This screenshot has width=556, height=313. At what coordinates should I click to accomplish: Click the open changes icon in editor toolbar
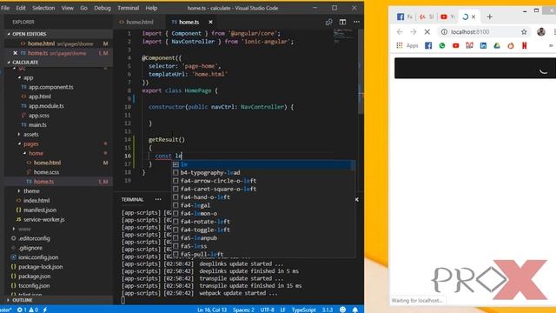point(328,22)
